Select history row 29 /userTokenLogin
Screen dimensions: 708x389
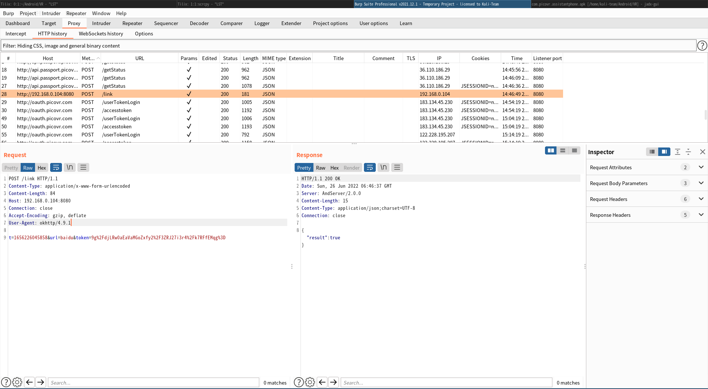point(282,102)
